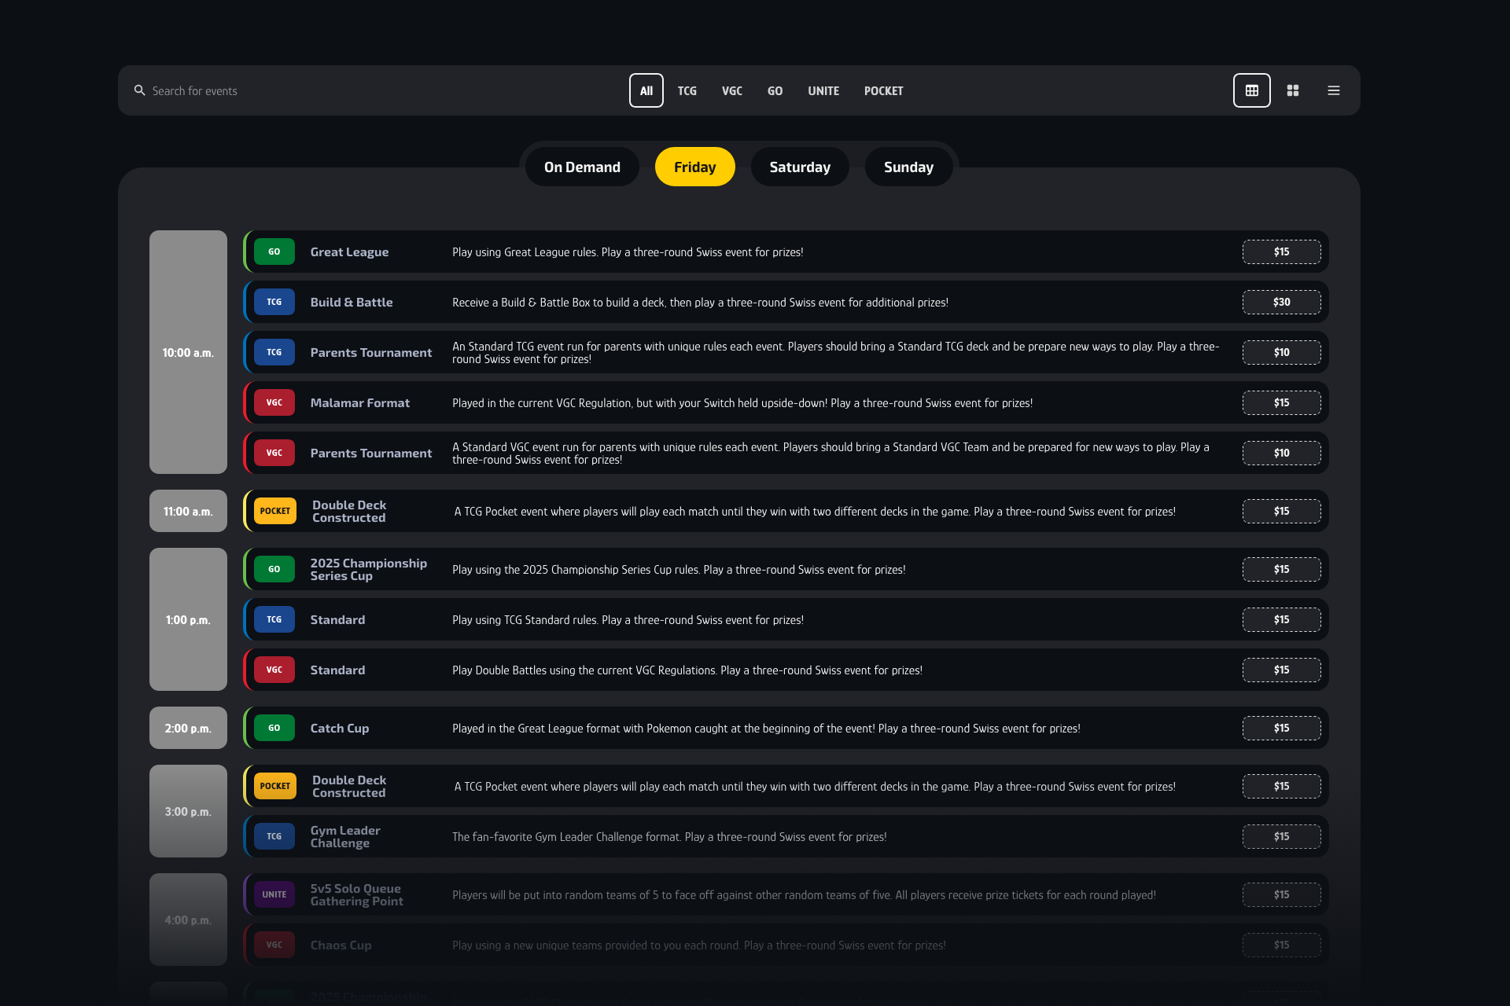Click the GO badge on Great League
Screen dimensions: 1510x1006
(x=274, y=251)
